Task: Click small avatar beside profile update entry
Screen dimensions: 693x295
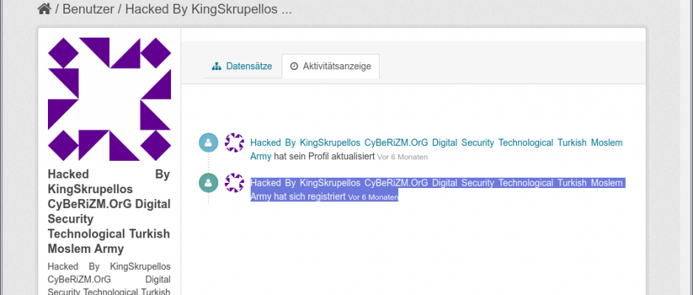Action: [234, 143]
